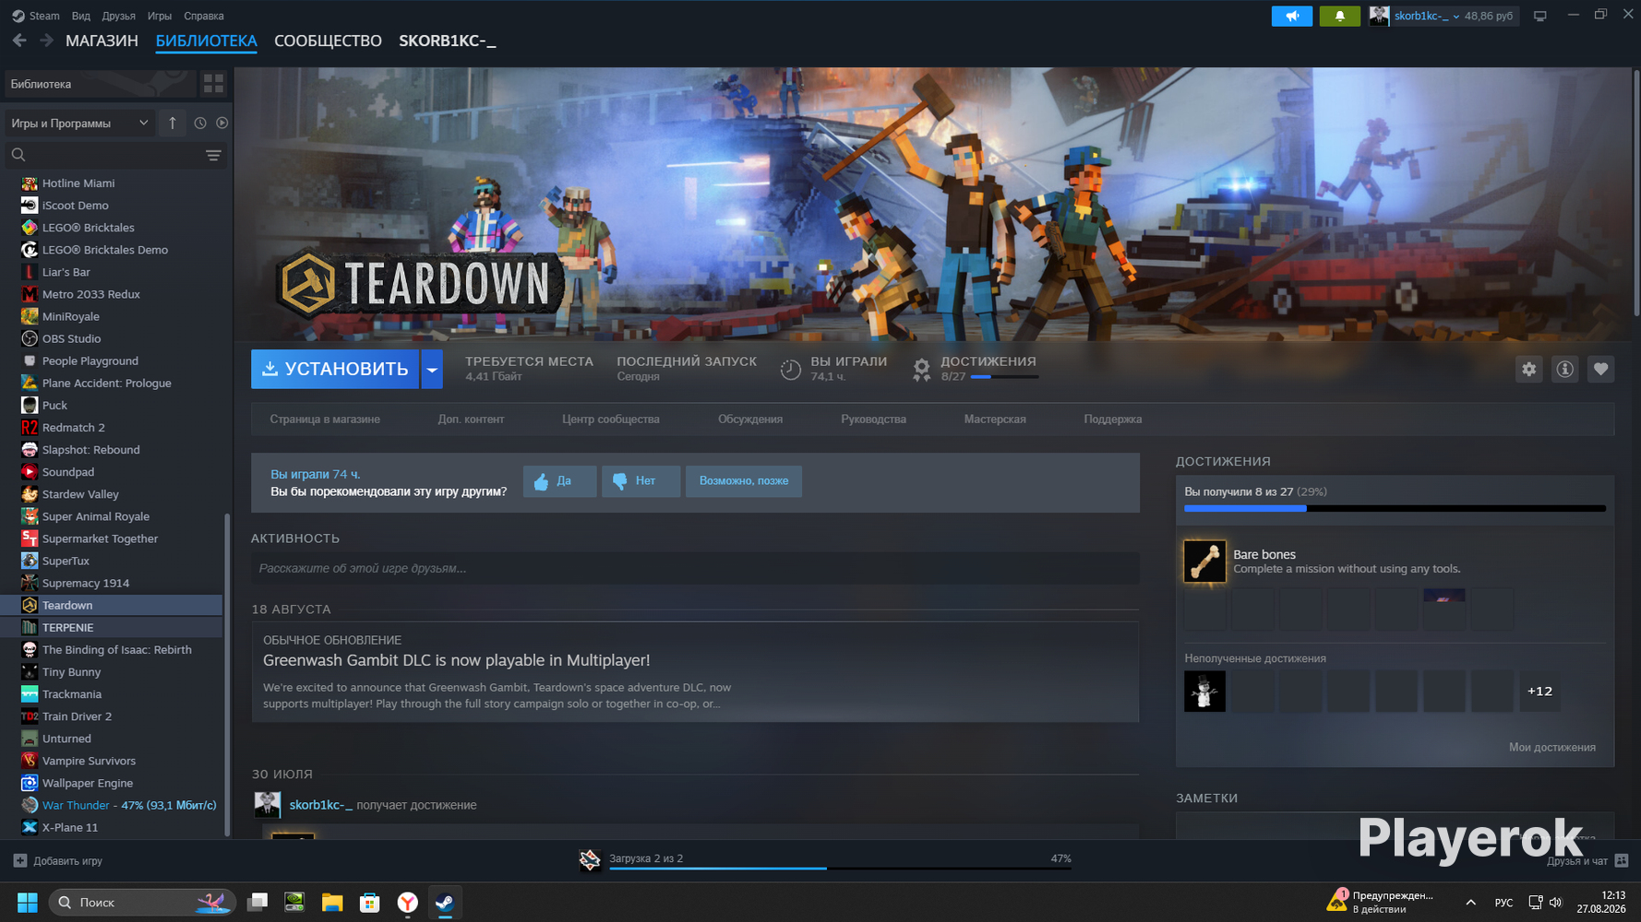
Task: Launch Yandex Browser from the taskbar
Action: click(x=407, y=903)
